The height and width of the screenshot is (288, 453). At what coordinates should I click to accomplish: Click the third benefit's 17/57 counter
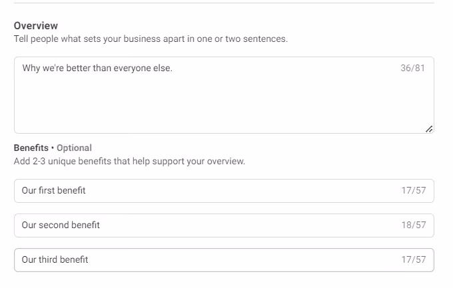click(414, 259)
